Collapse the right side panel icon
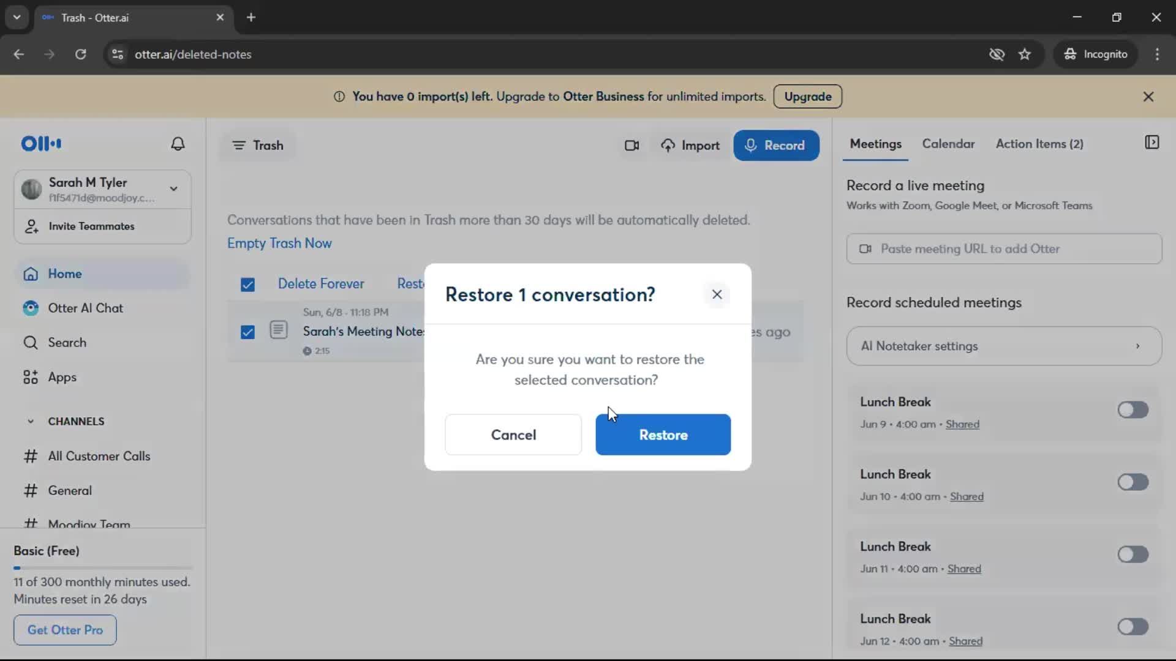Image resolution: width=1176 pixels, height=661 pixels. 1151,143
